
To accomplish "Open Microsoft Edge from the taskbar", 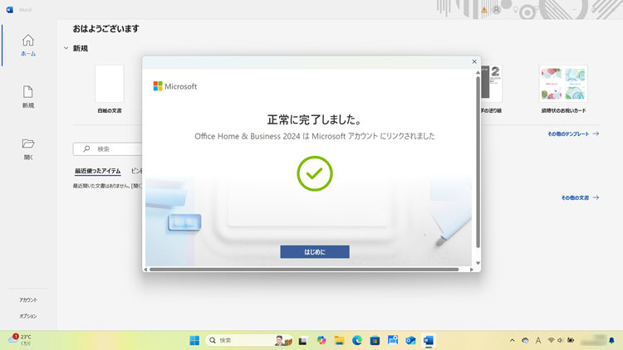I will click(x=357, y=340).
